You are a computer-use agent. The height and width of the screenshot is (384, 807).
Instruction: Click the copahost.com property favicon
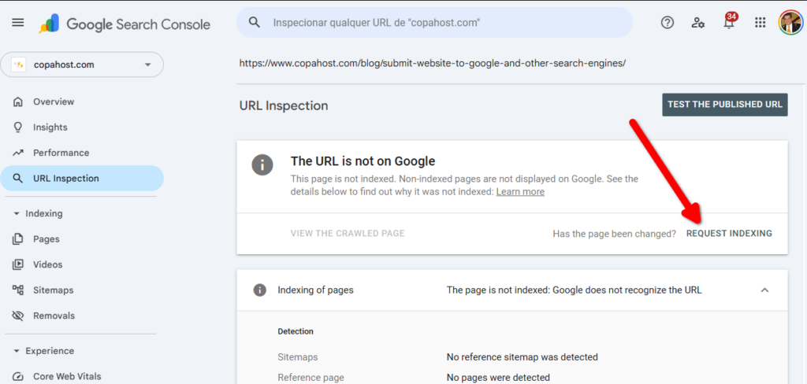click(x=19, y=65)
